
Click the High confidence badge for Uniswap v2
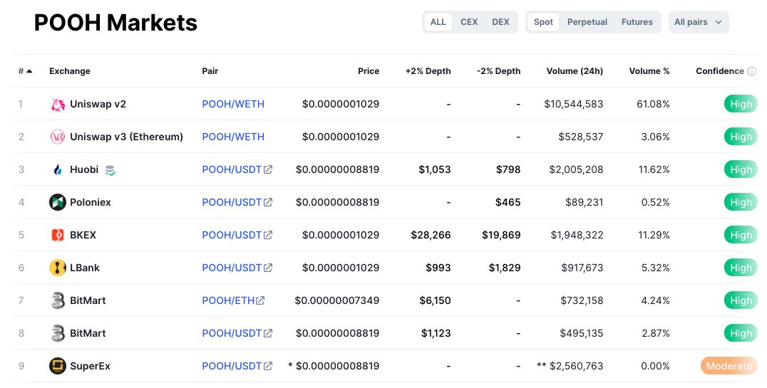[741, 104]
